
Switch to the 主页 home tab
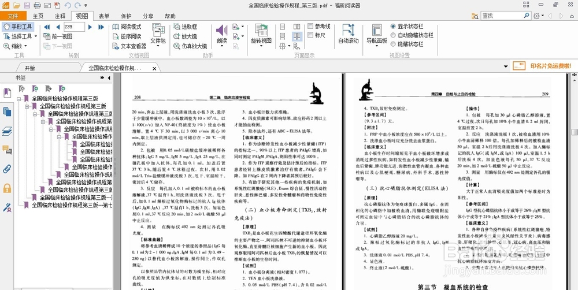click(38, 16)
